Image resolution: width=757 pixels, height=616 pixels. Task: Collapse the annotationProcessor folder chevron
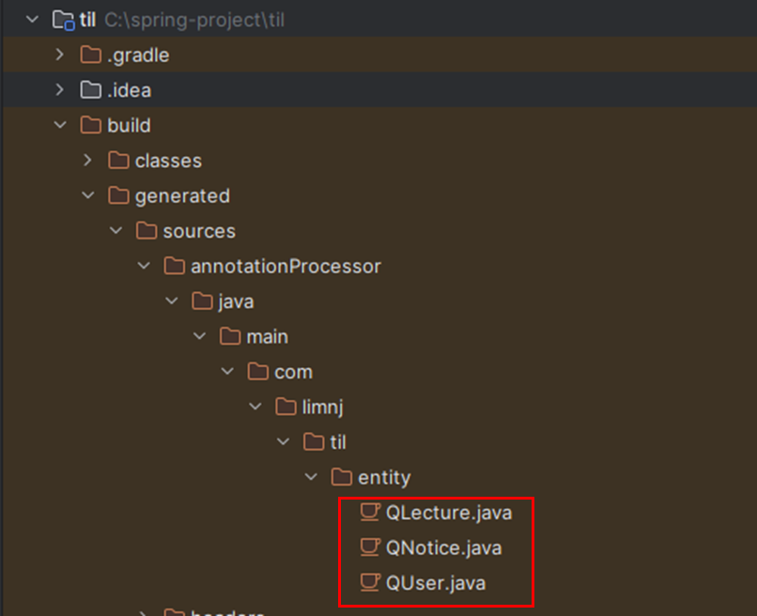click(x=144, y=266)
